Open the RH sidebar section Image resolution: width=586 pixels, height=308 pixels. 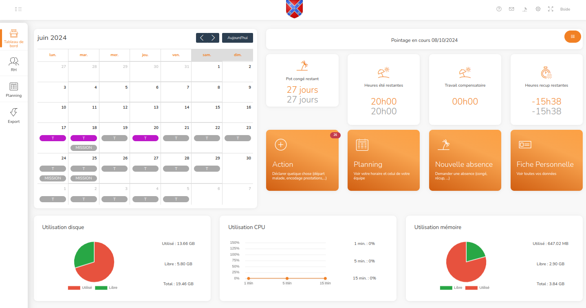click(x=14, y=64)
